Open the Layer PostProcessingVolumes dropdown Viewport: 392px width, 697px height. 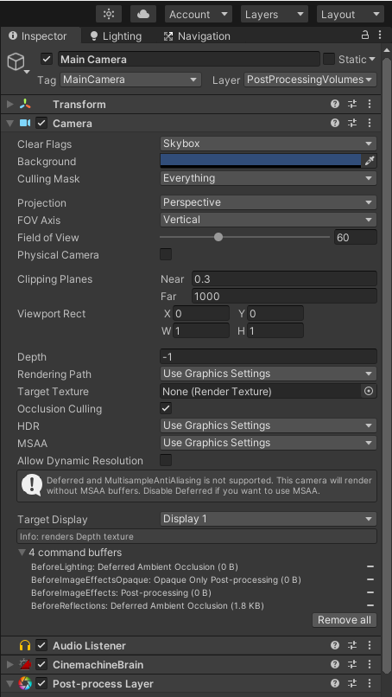[310, 80]
